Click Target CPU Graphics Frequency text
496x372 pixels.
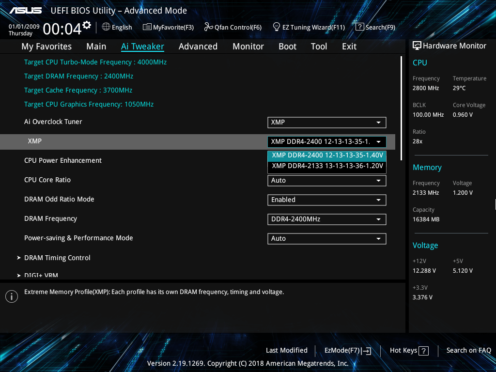pos(89,105)
